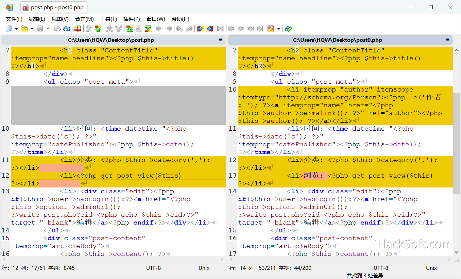This screenshot has height=279, width=461.
Task: Click Unix line ending in right status bar
Action: (x=431, y=268)
